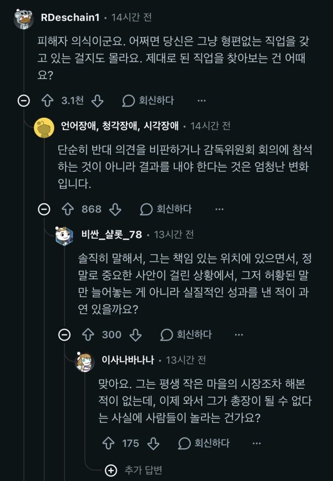Open more options on 868-vote comment
This screenshot has width=333, height=481.
click(220, 209)
